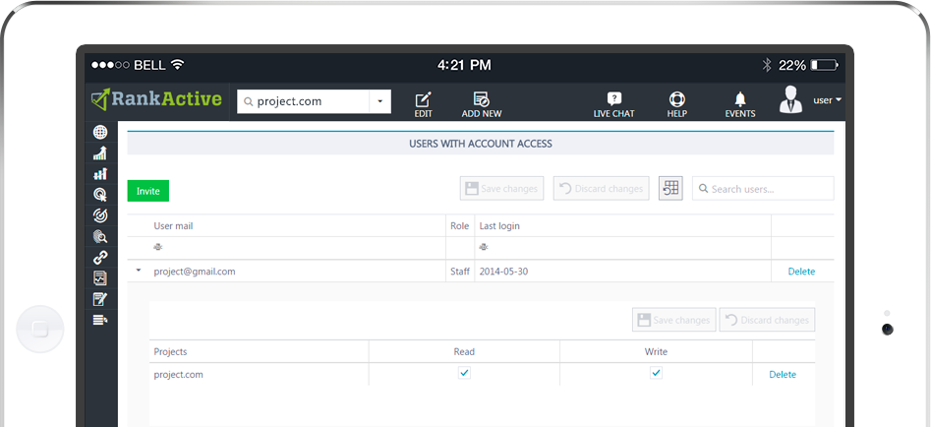Screen dimensions: 931x427
Task: Sort by the Role column header
Action: [x=459, y=226]
